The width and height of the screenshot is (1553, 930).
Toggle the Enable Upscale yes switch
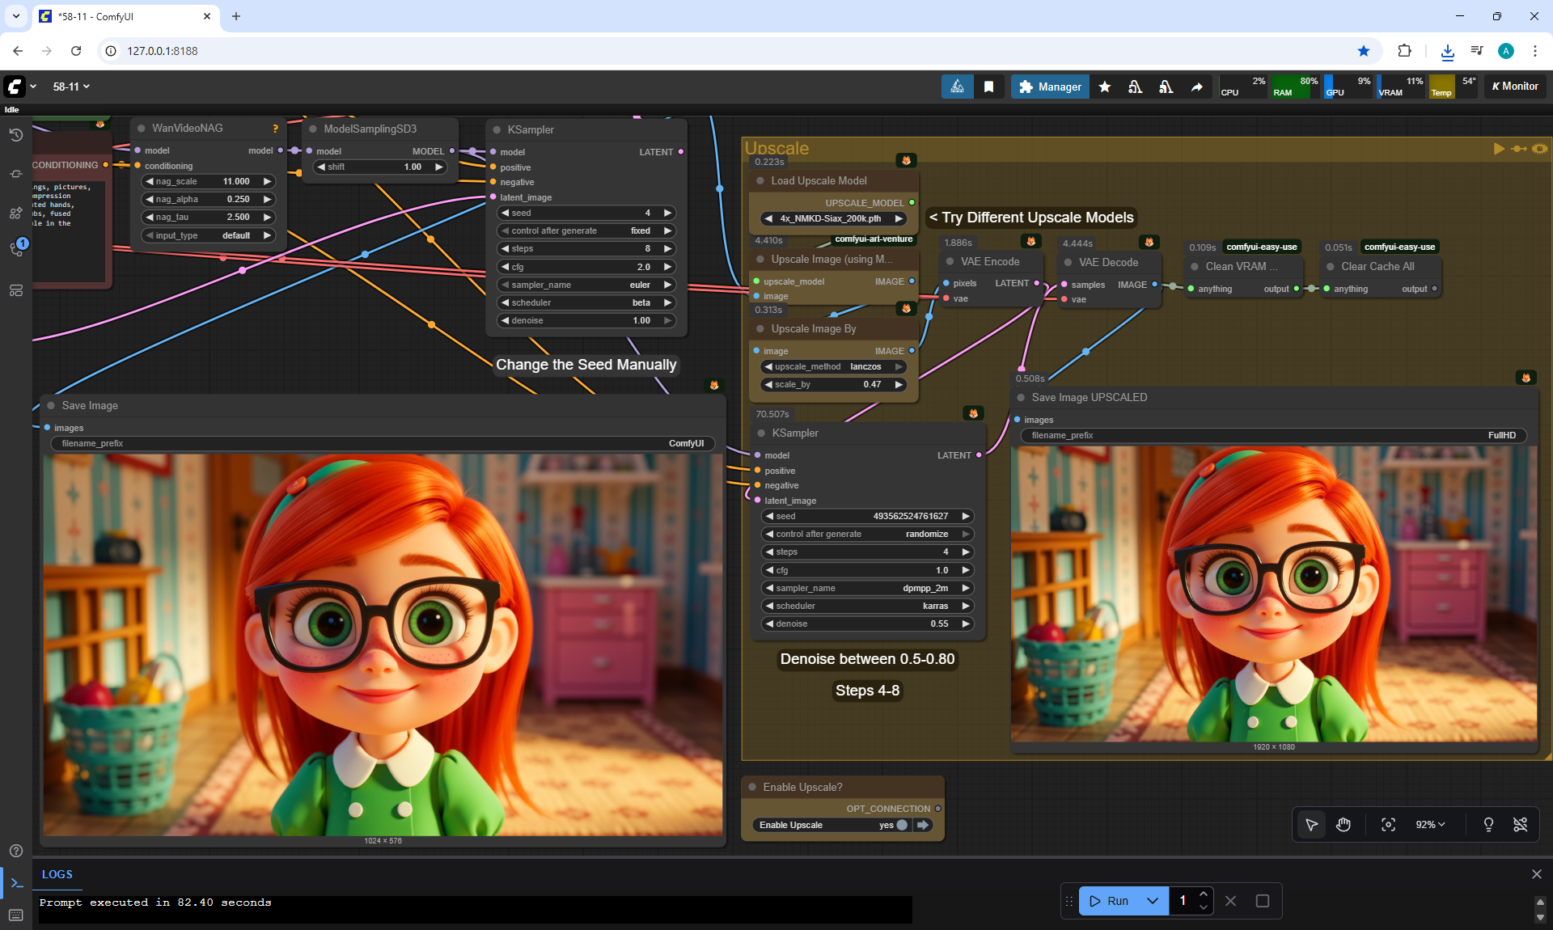[902, 825]
